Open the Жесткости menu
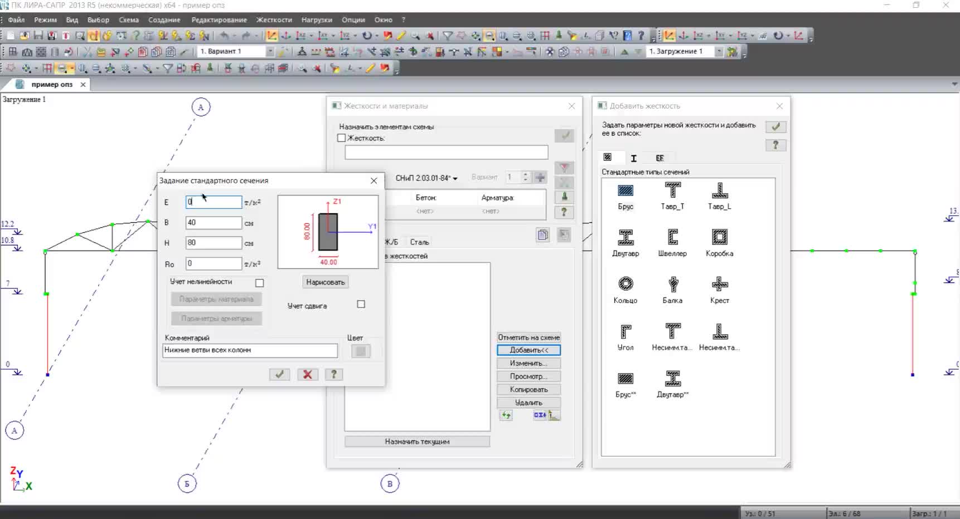The image size is (960, 519). (274, 20)
